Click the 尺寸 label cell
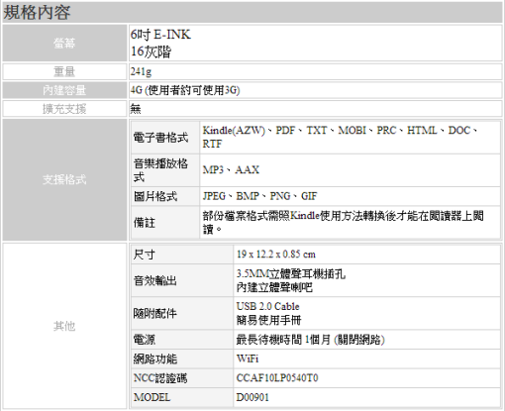This screenshot has height=411, width=505. click(x=182, y=255)
